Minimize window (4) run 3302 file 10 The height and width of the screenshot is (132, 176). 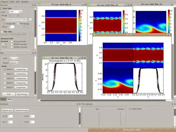[126, 5]
